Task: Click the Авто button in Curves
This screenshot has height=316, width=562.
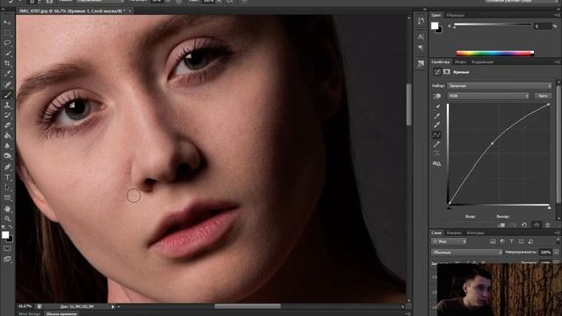Action: coord(543,96)
